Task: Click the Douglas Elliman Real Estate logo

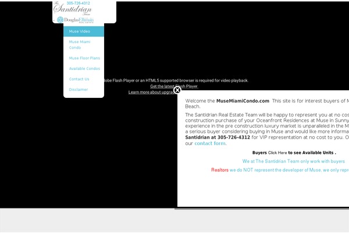Action: click(x=75, y=20)
